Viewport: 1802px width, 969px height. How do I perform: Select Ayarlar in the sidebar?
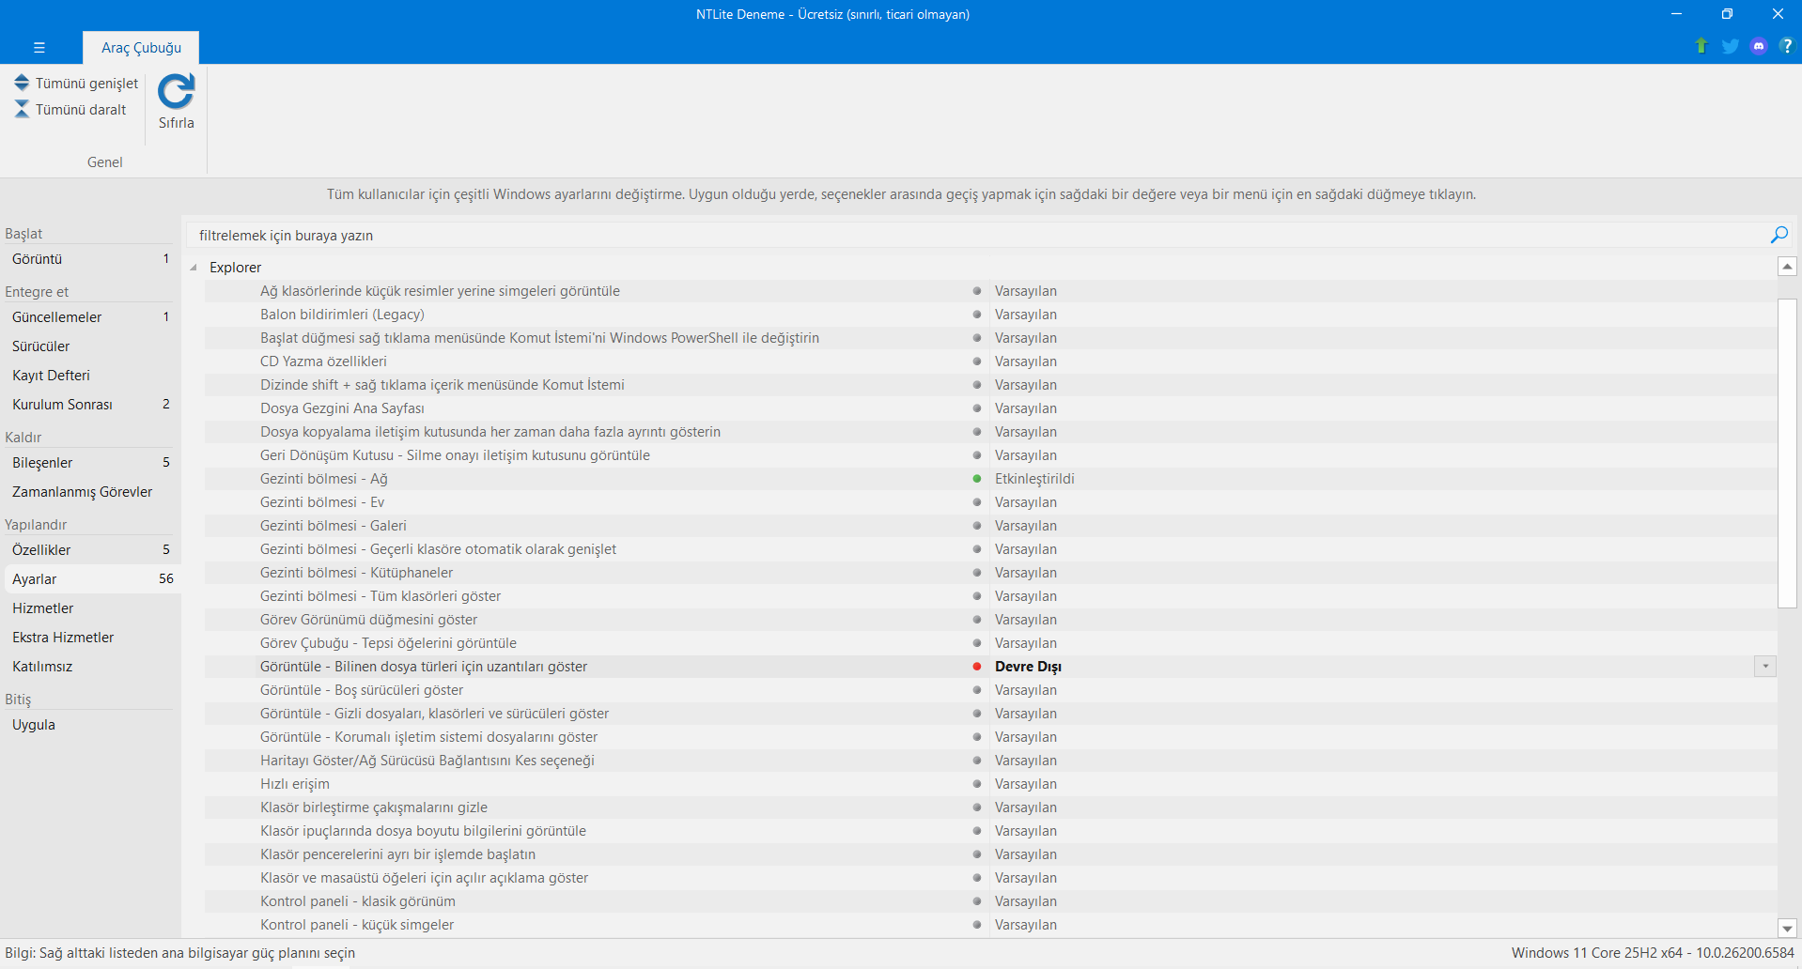point(90,579)
